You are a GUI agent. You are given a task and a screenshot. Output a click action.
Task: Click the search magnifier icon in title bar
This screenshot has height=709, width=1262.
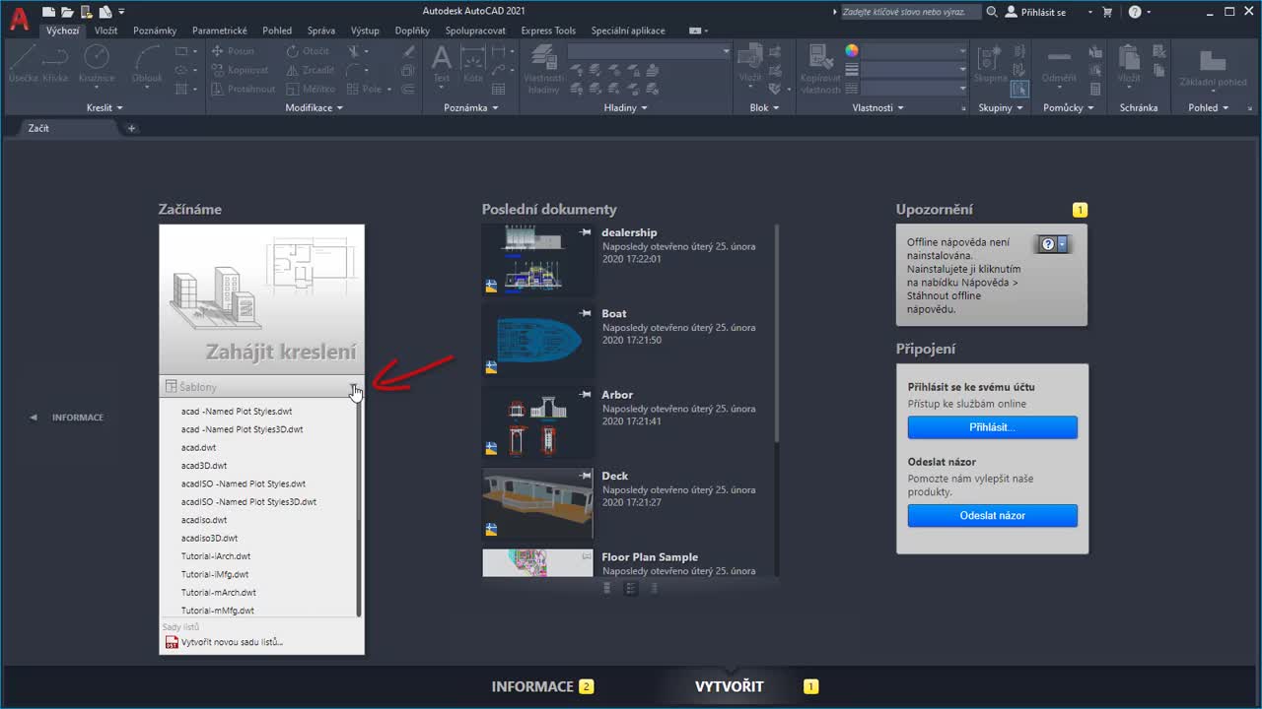click(x=992, y=12)
